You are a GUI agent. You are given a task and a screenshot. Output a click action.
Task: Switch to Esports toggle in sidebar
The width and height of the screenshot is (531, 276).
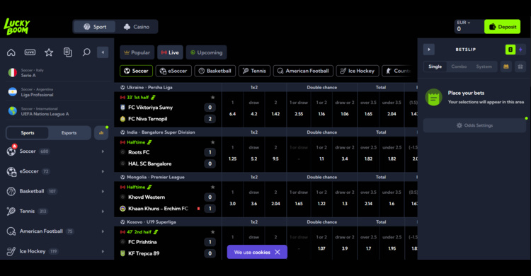point(69,133)
